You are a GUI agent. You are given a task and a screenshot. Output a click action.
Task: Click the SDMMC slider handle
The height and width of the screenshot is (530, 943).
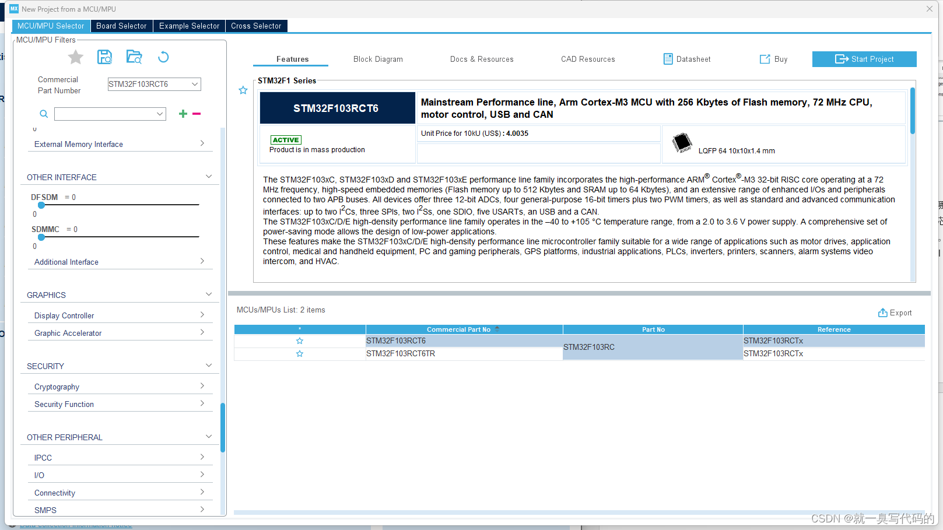pyautogui.click(x=41, y=237)
